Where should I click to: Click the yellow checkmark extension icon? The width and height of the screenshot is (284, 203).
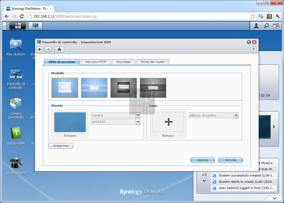coord(269,16)
